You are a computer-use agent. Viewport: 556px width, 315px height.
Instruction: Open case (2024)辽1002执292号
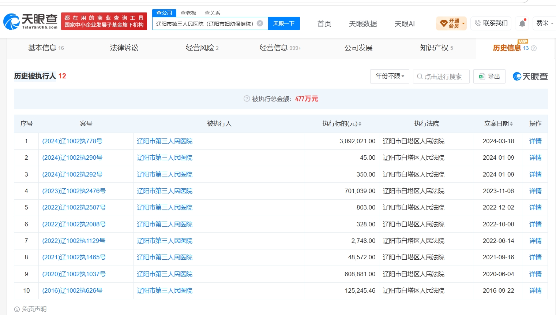pos(72,174)
